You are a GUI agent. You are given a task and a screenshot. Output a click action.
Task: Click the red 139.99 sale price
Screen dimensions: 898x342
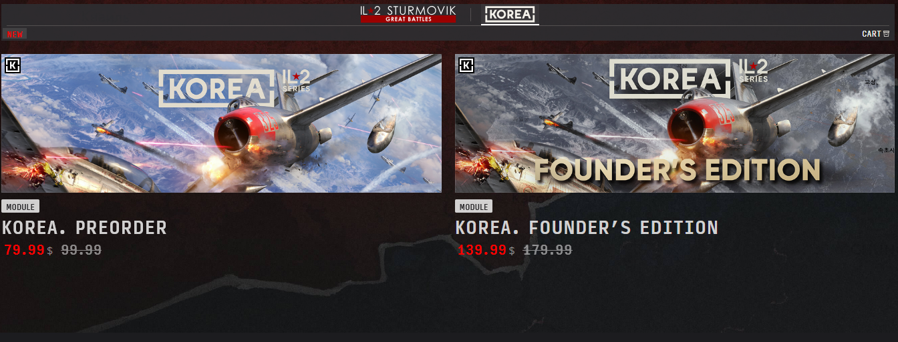(x=482, y=251)
